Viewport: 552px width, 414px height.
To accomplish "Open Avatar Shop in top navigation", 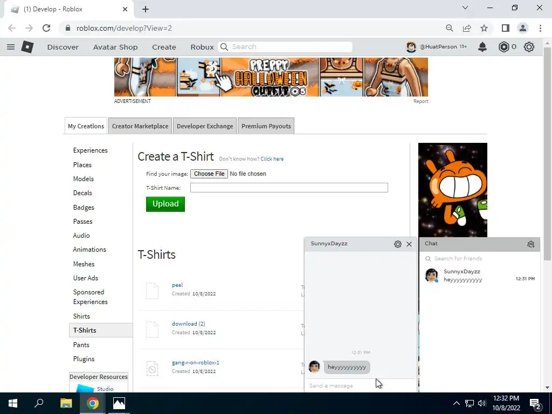I will [x=115, y=47].
